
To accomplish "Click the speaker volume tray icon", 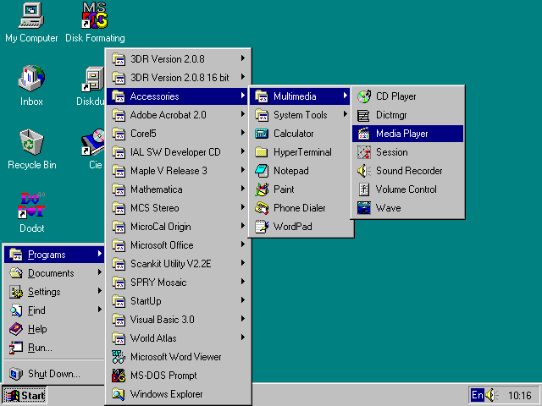I will [494, 395].
